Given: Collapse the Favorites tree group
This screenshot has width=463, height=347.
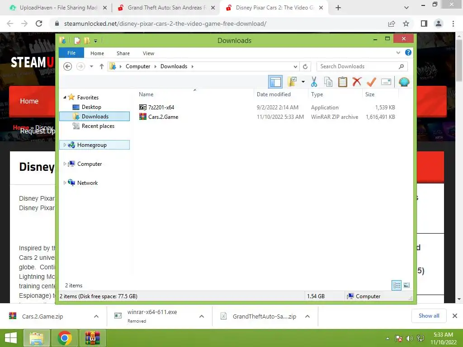Looking at the screenshot, I should pos(65,97).
